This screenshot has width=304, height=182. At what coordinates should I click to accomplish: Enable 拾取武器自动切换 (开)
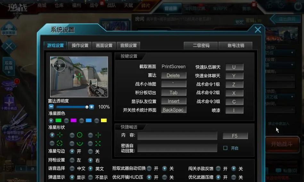click(x=149, y=169)
